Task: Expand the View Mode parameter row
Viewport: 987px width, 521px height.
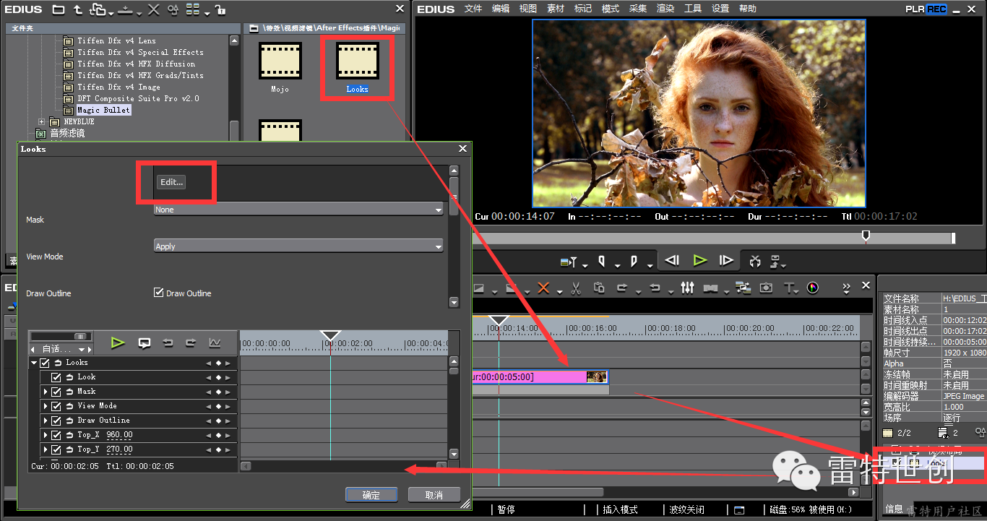Action: point(45,406)
